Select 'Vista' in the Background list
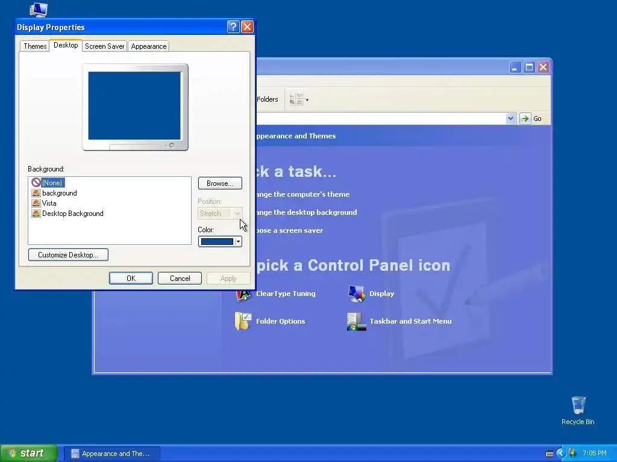This screenshot has width=617, height=462. click(49, 203)
